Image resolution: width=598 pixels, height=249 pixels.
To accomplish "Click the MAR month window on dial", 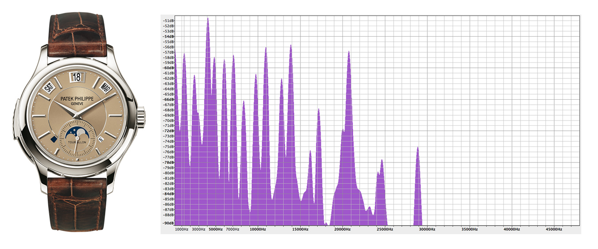I will point(105,87).
